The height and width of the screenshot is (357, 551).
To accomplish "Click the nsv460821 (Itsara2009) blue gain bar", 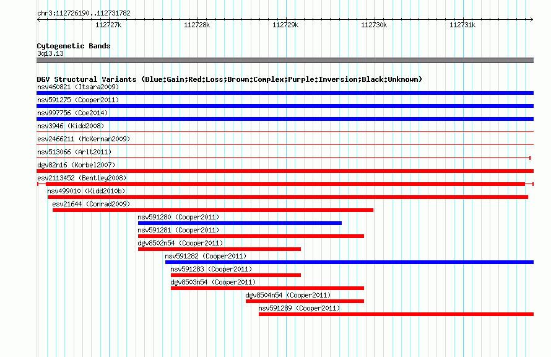I will (x=285, y=93).
